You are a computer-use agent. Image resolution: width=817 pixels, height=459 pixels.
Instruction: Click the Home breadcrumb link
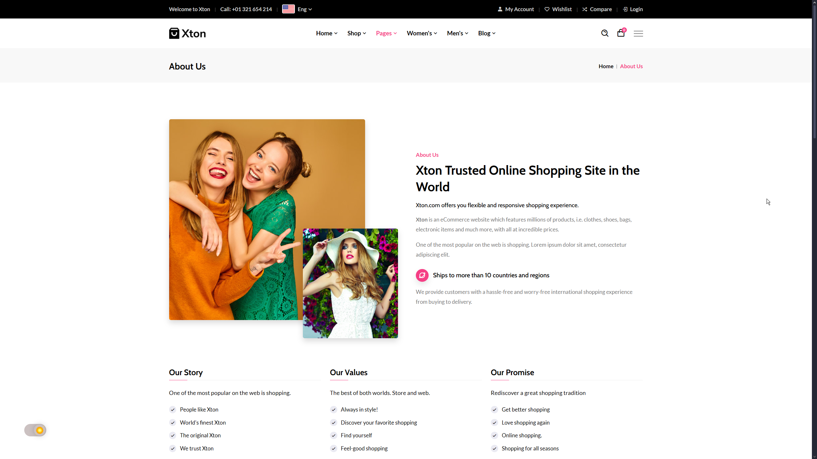(x=606, y=66)
